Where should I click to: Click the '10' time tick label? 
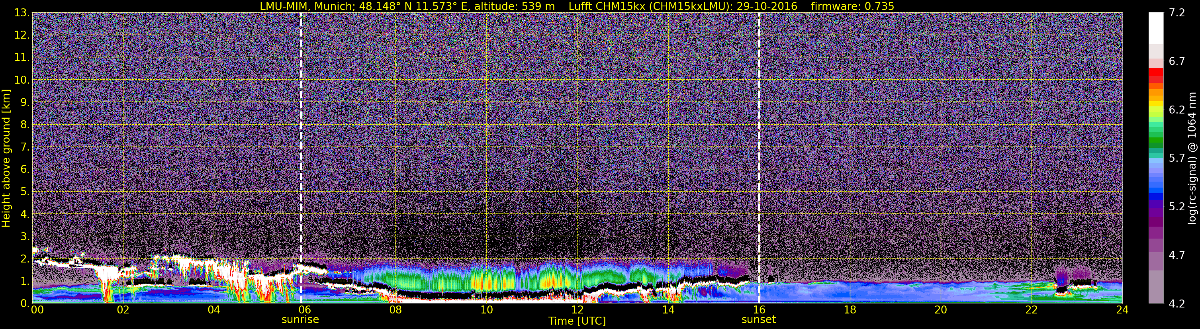(486, 310)
